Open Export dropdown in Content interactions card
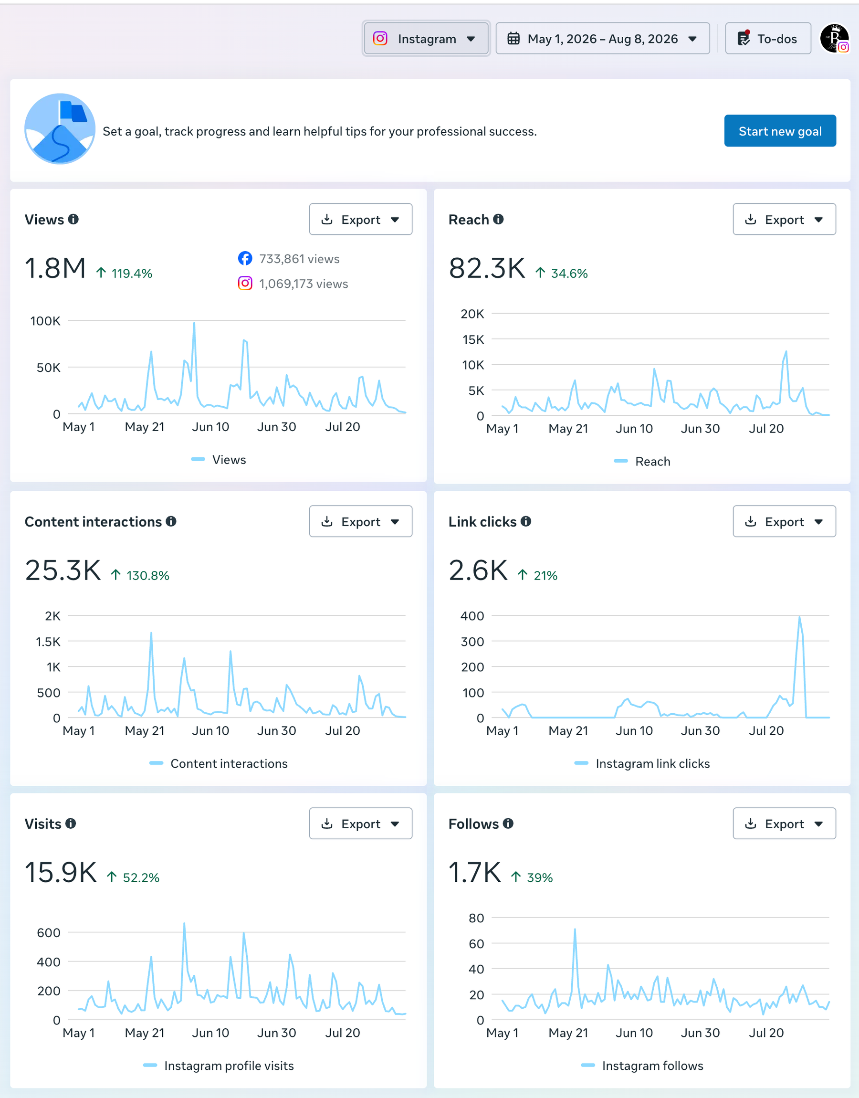 (x=361, y=521)
